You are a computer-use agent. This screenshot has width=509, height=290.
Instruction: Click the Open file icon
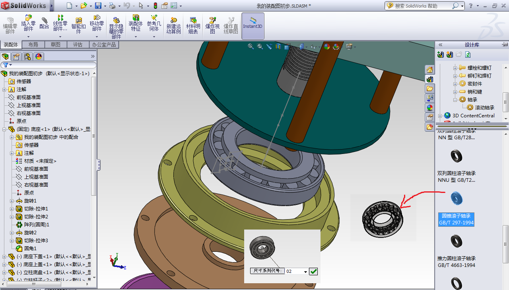[x=83, y=6]
